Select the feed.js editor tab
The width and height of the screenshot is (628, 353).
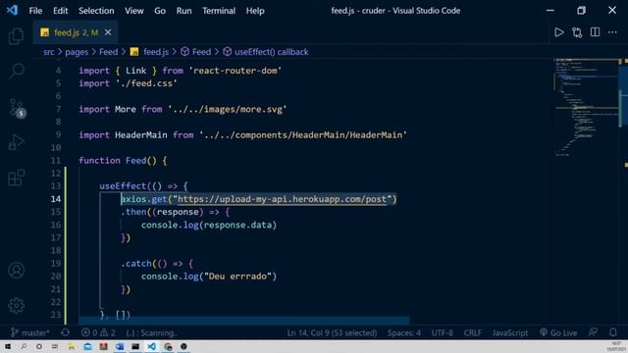76,32
